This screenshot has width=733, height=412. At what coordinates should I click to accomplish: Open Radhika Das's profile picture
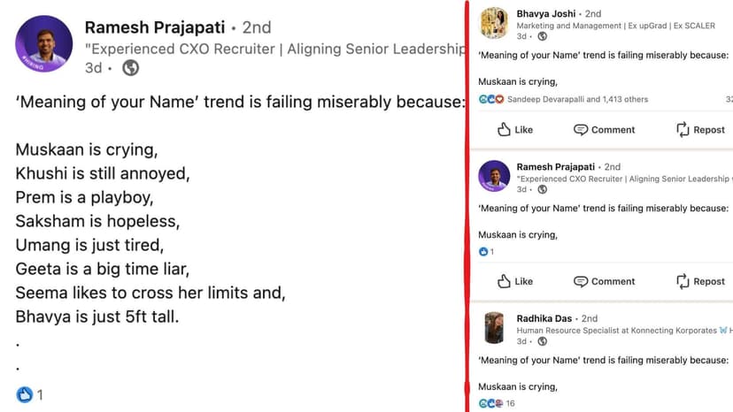494,328
